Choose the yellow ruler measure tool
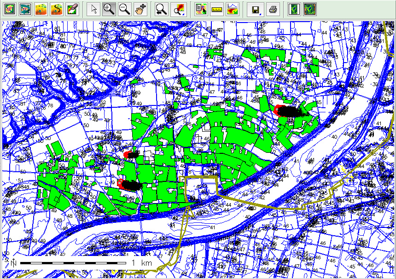 pyautogui.click(x=217, y=9)
